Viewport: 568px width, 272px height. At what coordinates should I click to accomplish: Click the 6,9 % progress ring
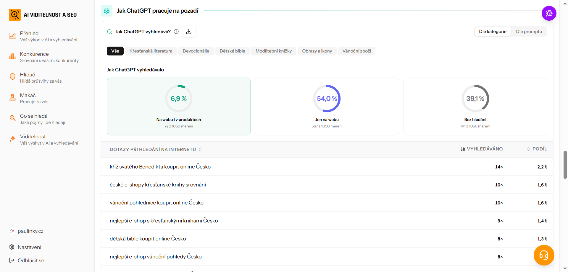179,99
